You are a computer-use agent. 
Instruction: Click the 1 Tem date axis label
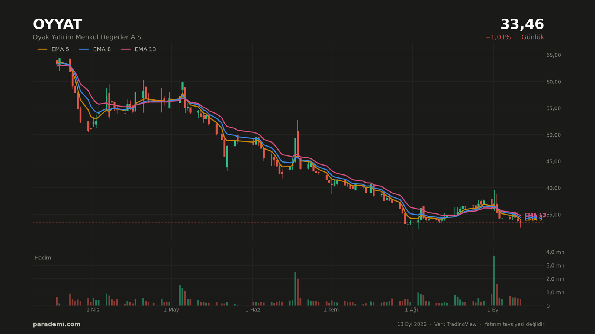[x=331, y=310]
